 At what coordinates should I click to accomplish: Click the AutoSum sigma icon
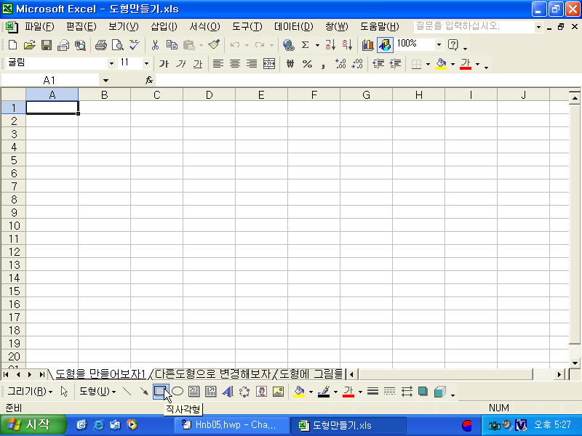305,45
